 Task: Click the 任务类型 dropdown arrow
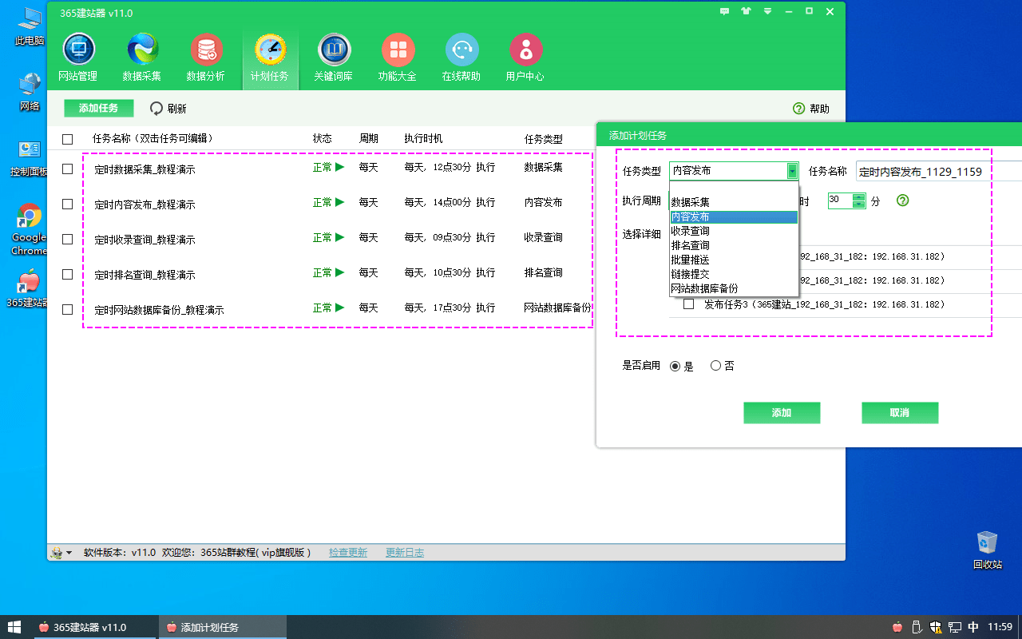(792, 170)
